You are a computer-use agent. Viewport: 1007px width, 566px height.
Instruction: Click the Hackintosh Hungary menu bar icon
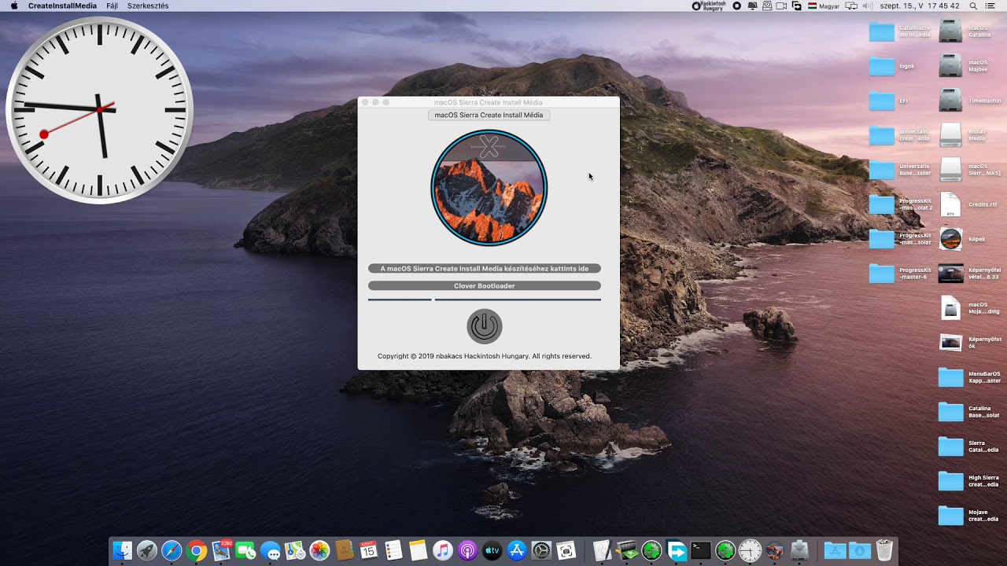click(x=709, y=6)
